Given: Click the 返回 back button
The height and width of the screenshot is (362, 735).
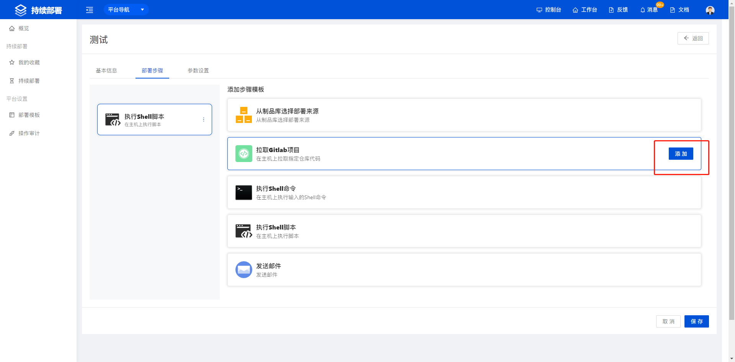Looking at the screenshot, I should (693, 38).
